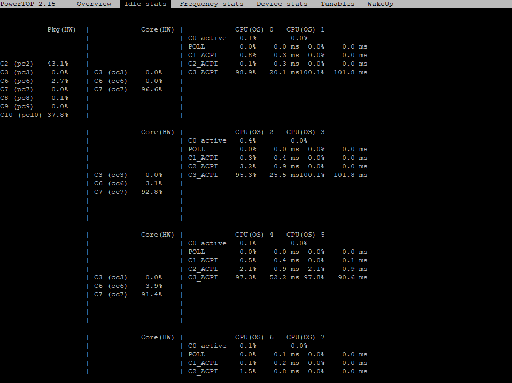This screenshot has height=383, width=512.
Task: Click the 95.3% C3_ACPI value
Action: 246,175
